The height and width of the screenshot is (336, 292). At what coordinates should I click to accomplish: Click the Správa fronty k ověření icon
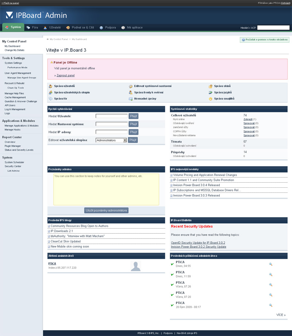click(x=131, y=92)
